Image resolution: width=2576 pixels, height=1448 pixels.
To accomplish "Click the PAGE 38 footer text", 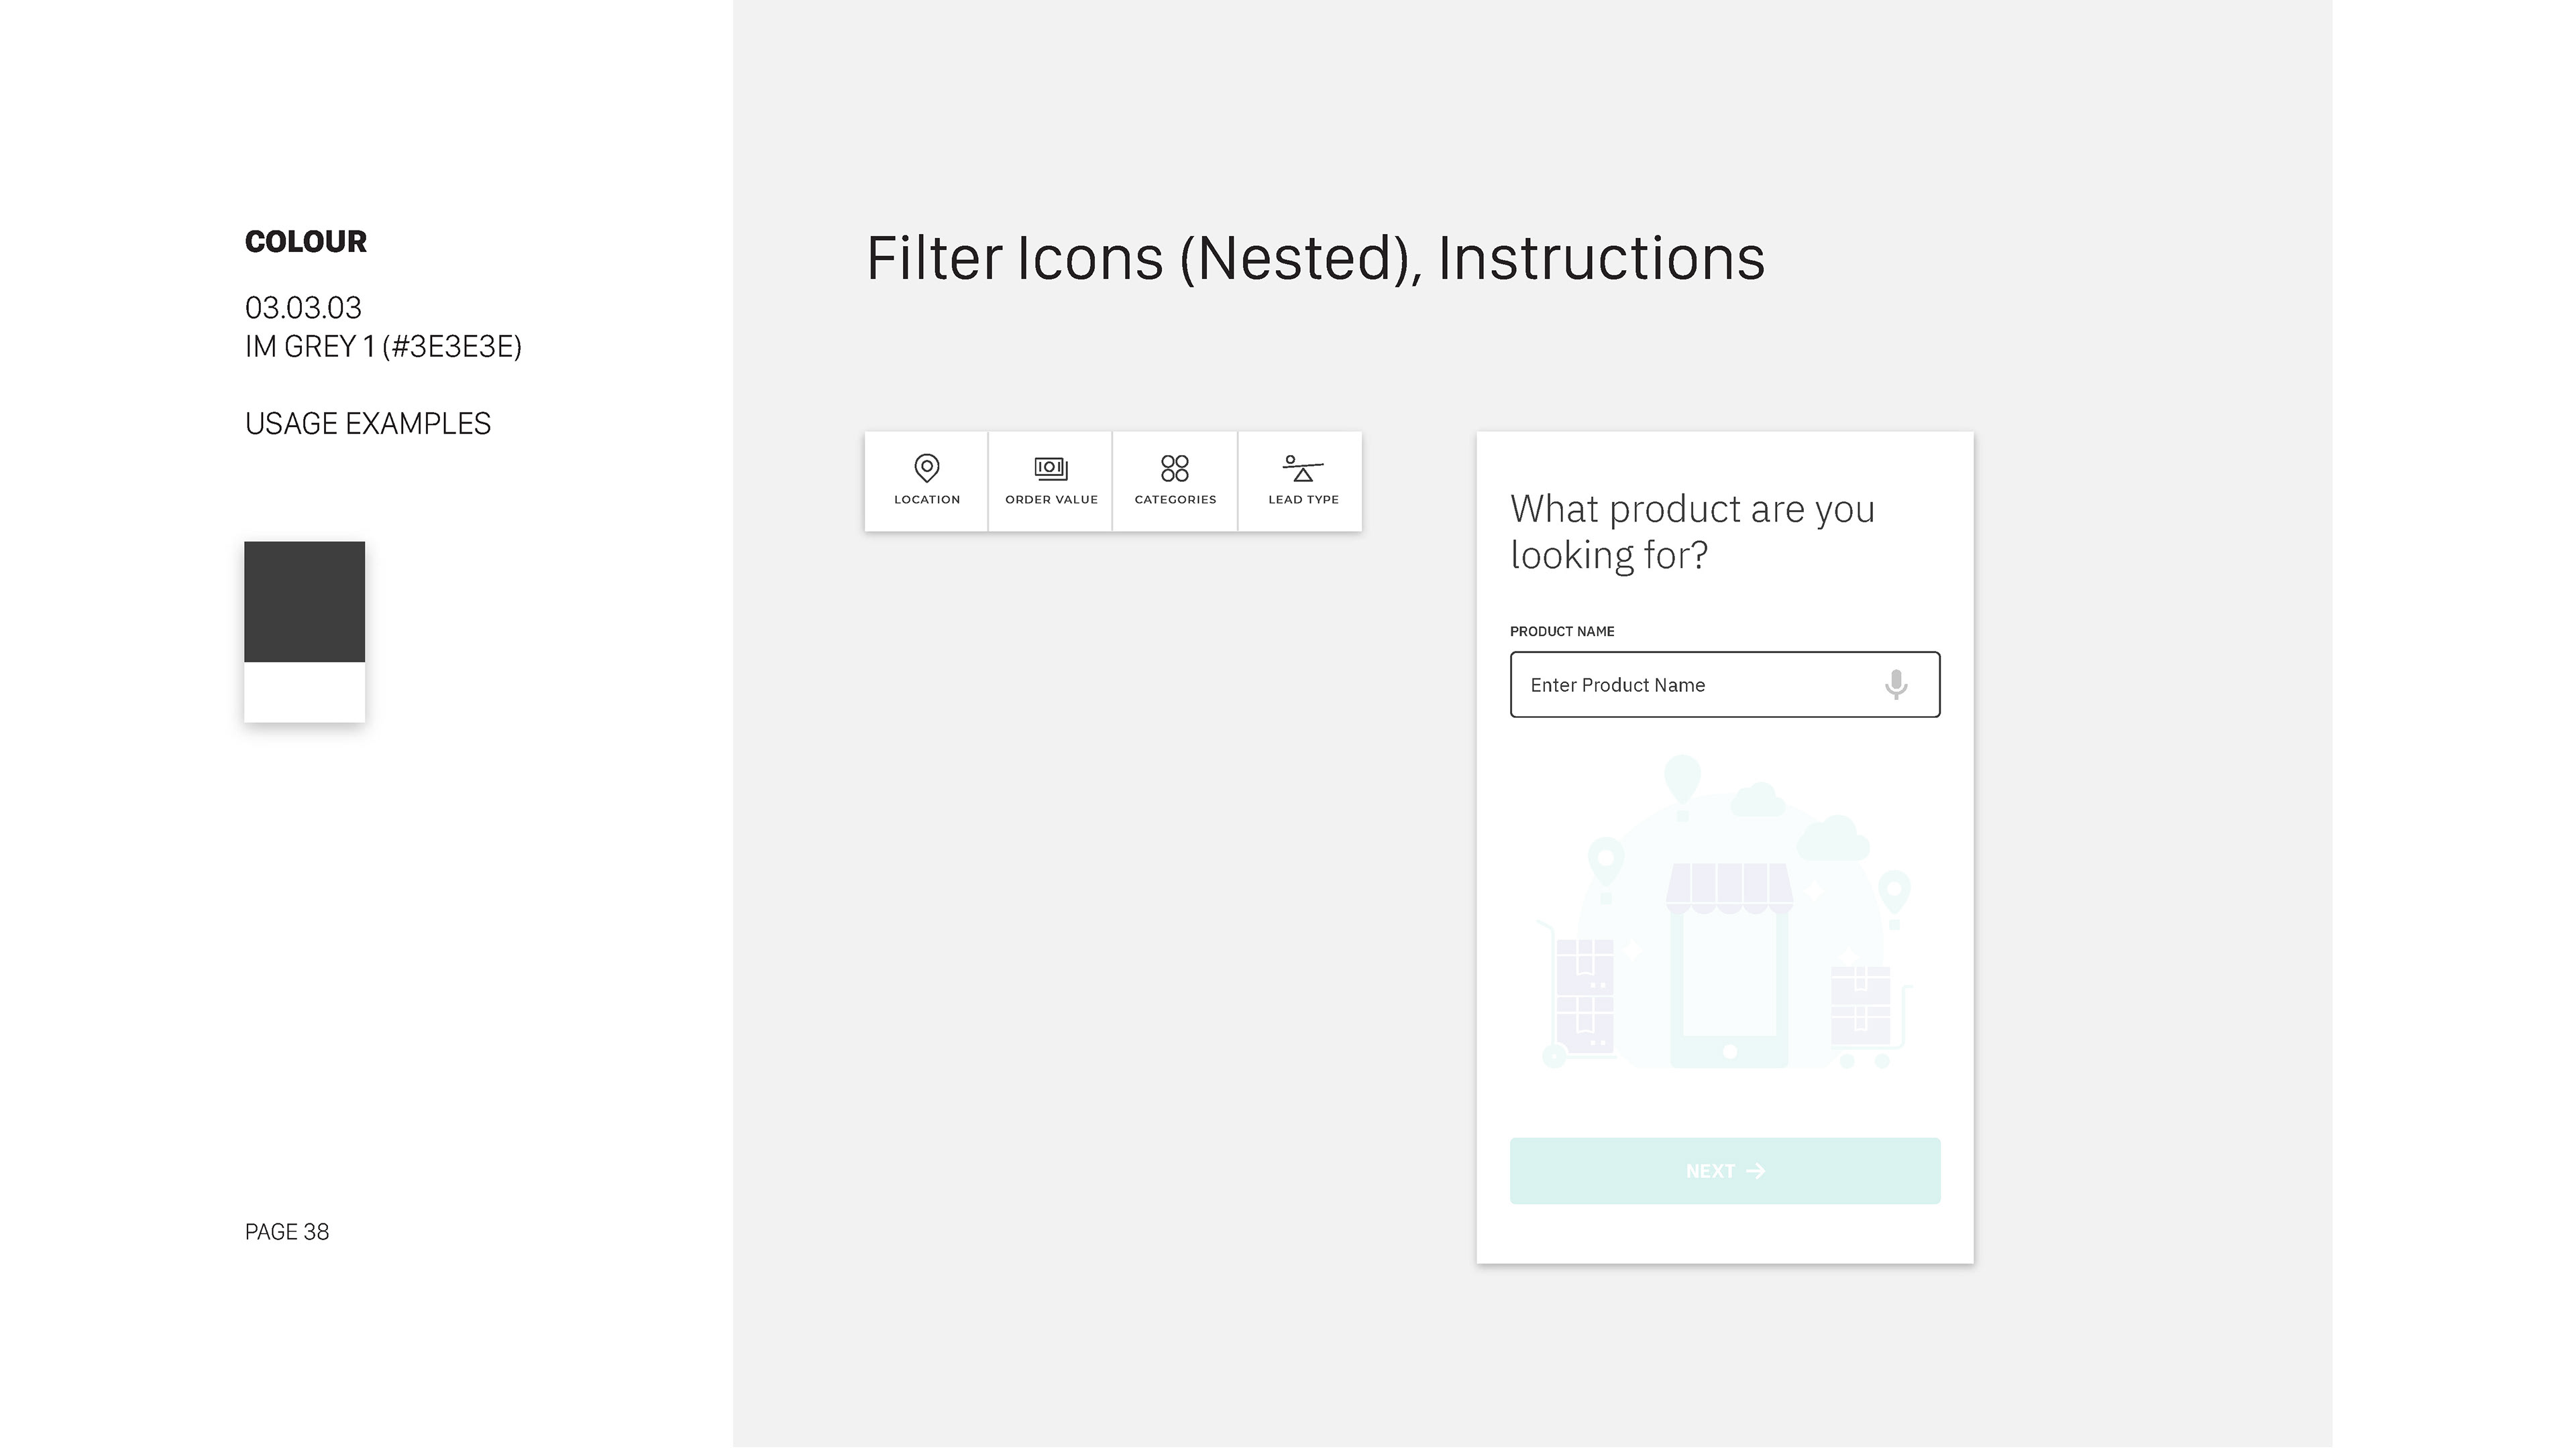I will pos(287,1232).
